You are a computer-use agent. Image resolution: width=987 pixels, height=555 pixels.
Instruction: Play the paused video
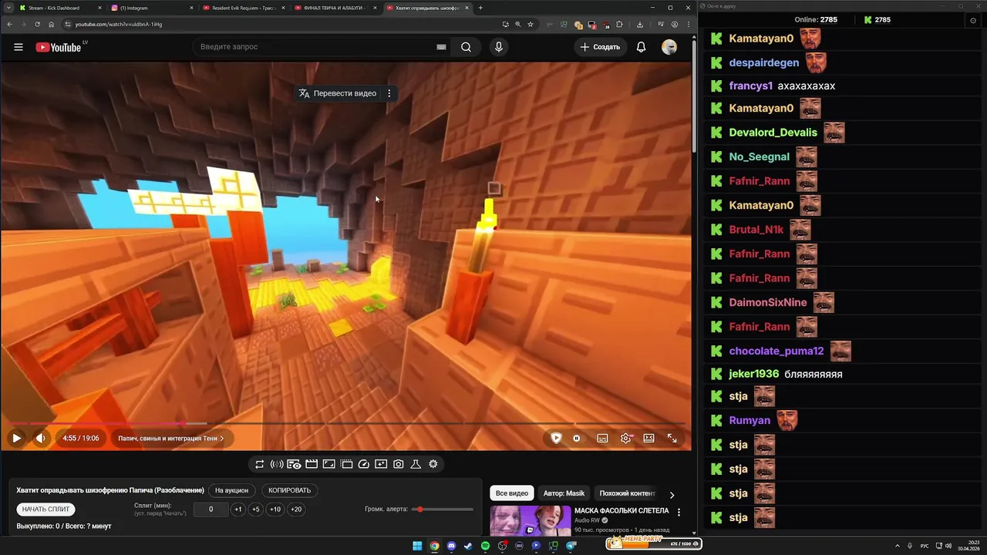pyautogui.click(x=16, y=438)
